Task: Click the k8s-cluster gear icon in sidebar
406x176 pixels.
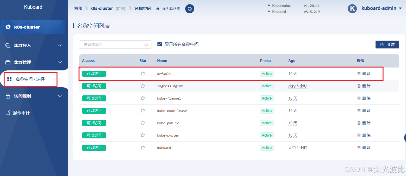Action: coord(8,27)
